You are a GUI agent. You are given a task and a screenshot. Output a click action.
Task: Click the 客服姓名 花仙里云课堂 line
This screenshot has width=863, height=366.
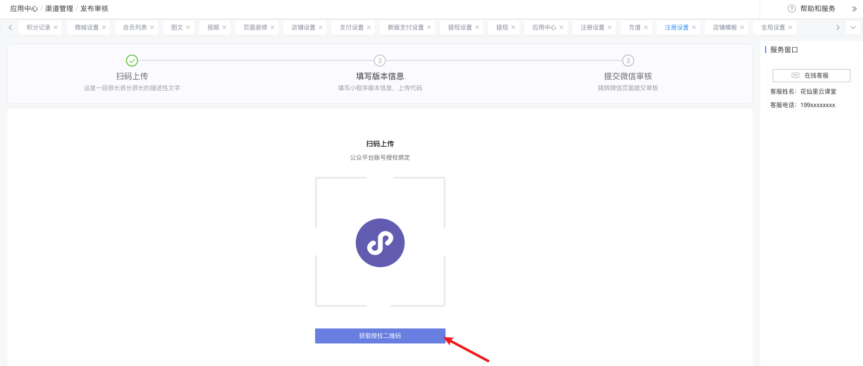pyautogui.click(x=803, y=92)
